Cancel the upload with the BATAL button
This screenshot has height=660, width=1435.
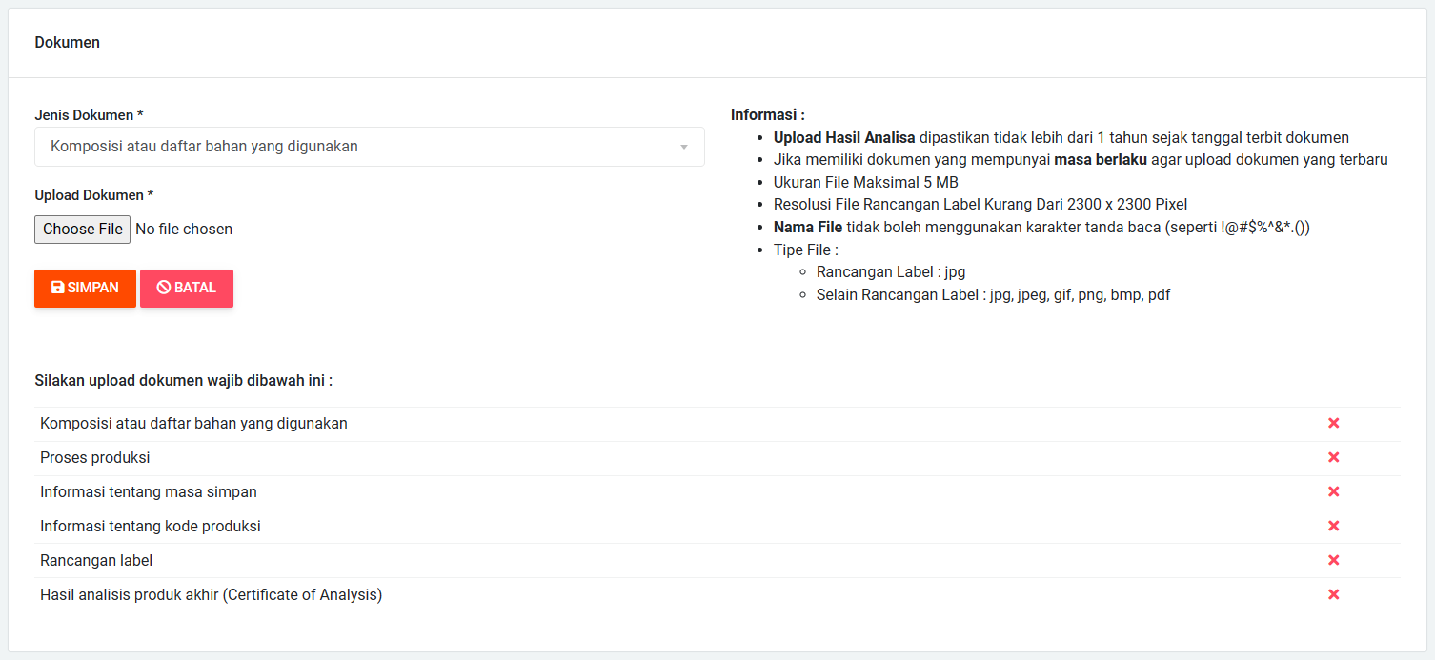pyautogui.click(x=187, y=288)
